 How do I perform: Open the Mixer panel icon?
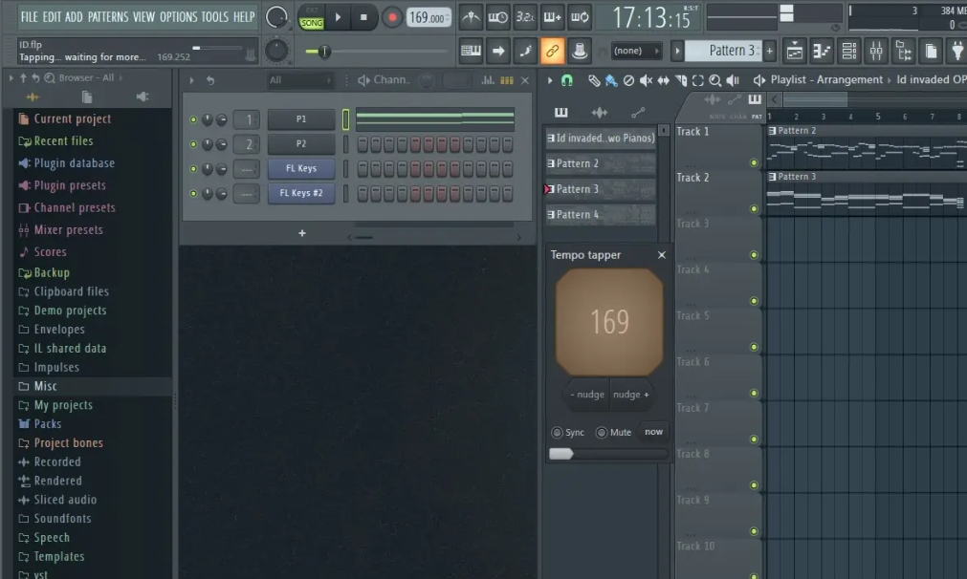[876, 51]
